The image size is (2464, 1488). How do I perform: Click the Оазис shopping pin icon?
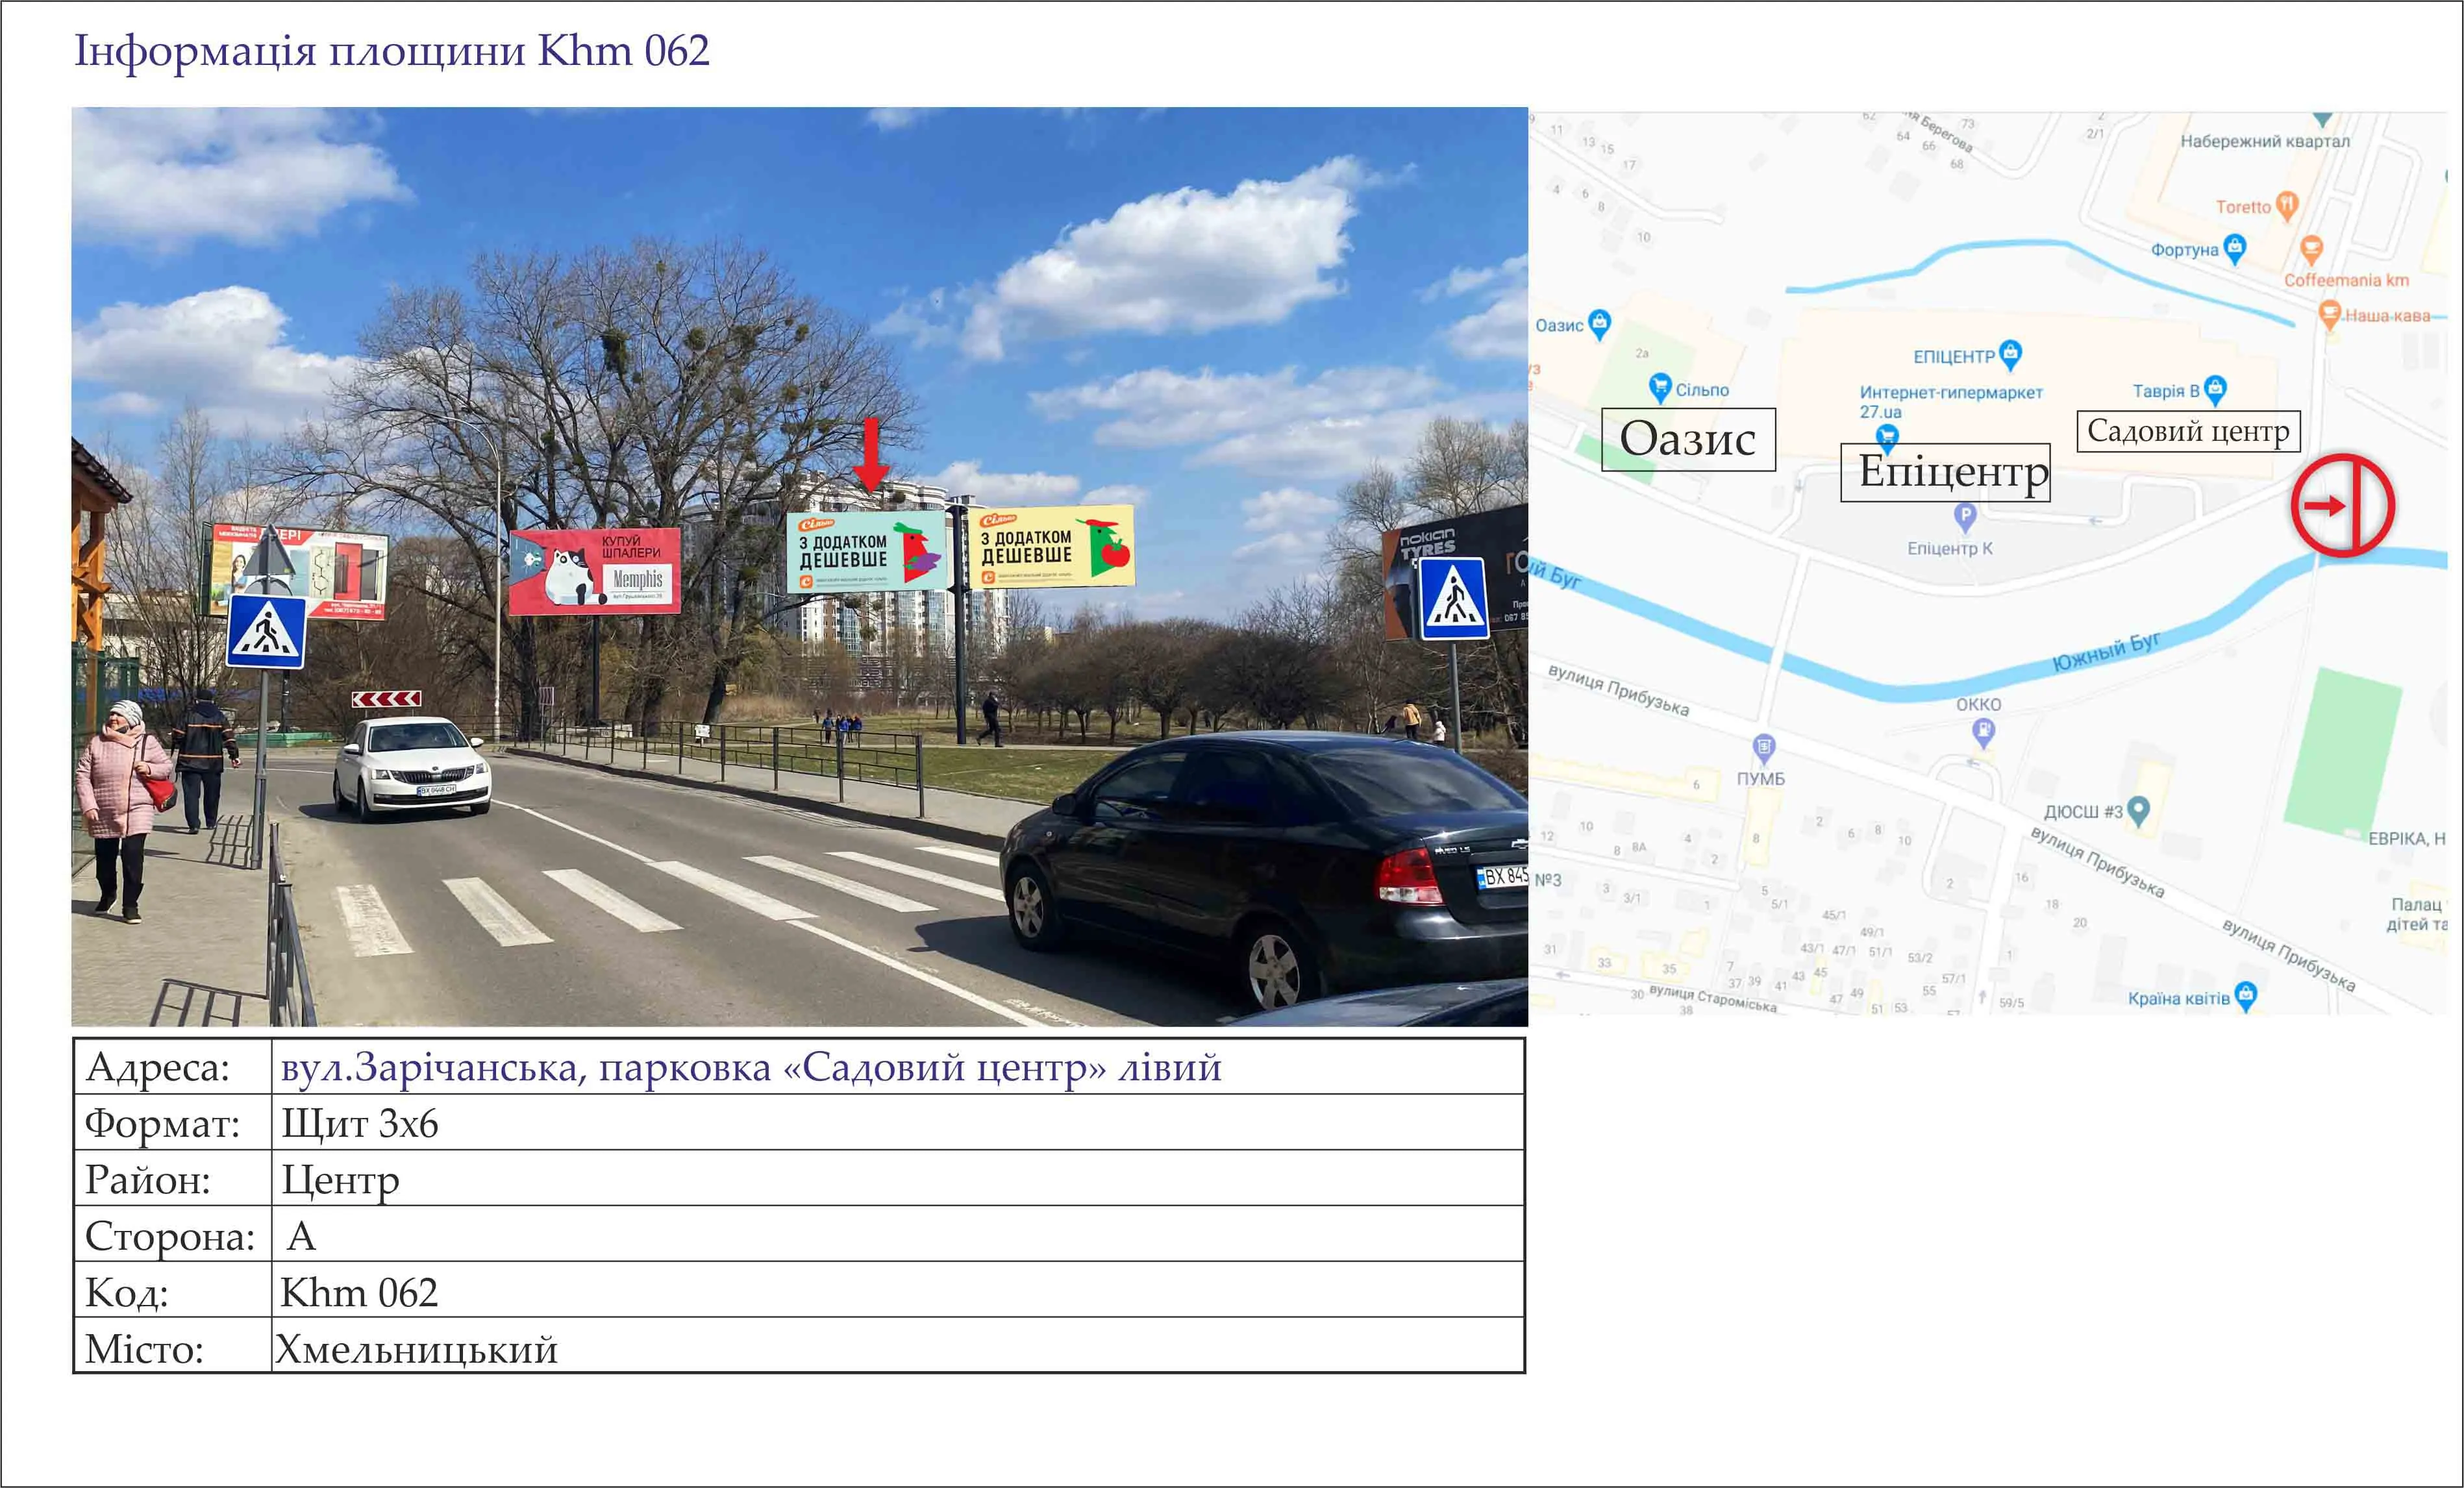[x=1600, y=322]
